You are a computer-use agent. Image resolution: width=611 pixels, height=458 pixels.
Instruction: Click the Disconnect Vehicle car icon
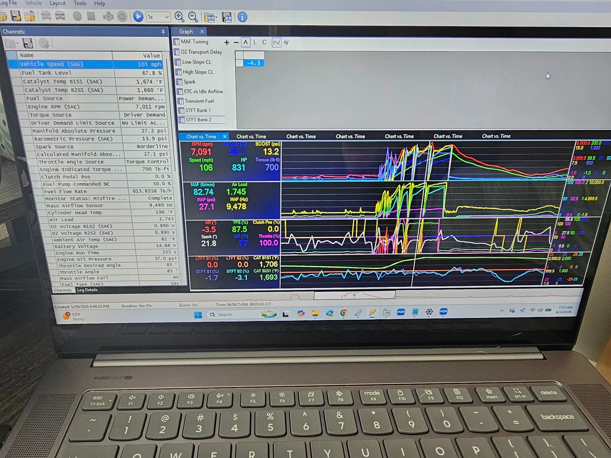click(60, 16)
